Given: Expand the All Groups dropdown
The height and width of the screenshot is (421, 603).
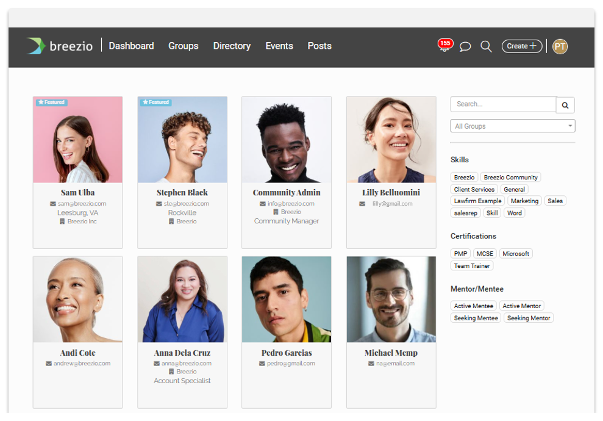Looking at the screenshot, I should (513, 126).
